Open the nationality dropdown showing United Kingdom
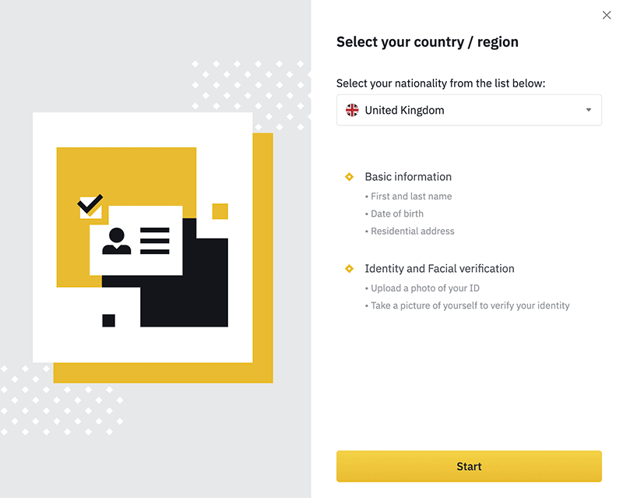 (469, 110)
